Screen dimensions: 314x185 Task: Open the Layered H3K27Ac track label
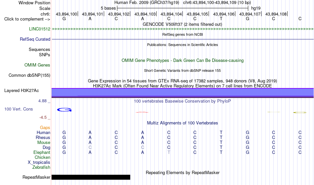21,91
